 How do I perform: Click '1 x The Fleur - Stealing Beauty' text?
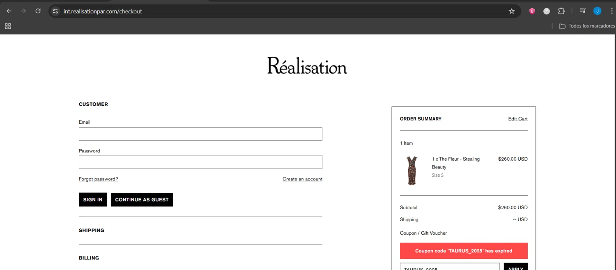tap(456, 163)
